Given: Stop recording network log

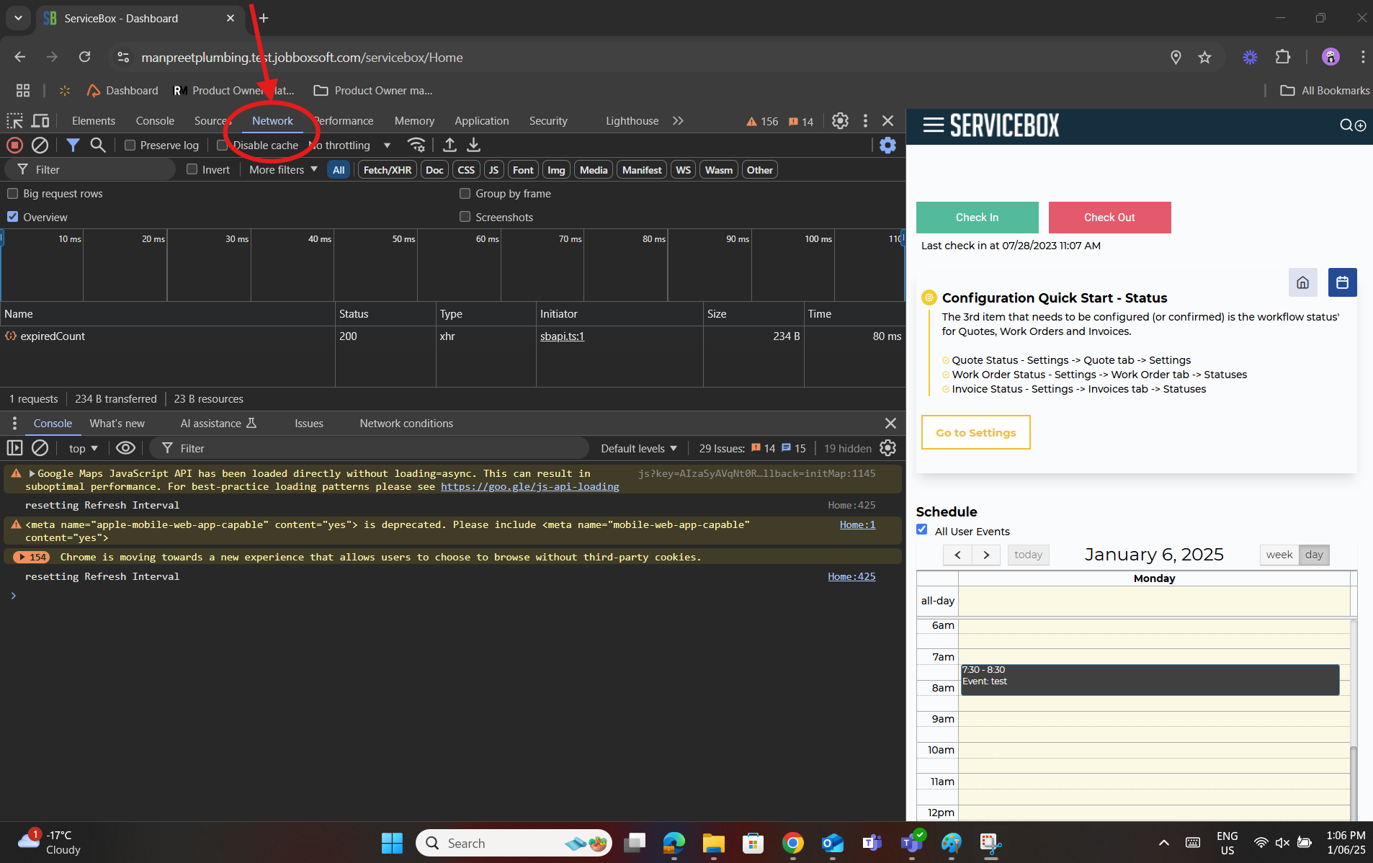Looking at the screenshot, I should coord(14,146).
